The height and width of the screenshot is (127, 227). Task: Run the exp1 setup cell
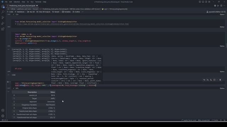[8, 82]
